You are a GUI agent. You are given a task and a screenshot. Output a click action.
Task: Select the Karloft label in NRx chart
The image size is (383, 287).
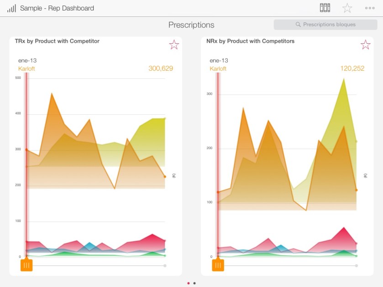pos(218,69)
